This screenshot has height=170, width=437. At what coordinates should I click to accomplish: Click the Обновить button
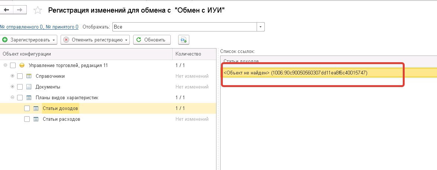[x=152, y=40]
